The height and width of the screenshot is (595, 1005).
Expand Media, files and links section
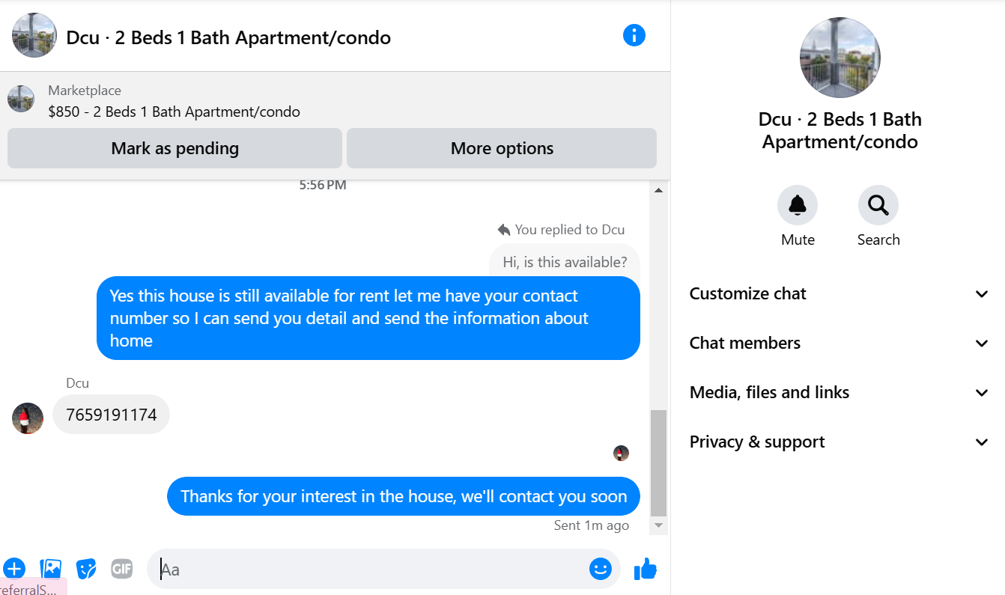[x=839, y=392]
